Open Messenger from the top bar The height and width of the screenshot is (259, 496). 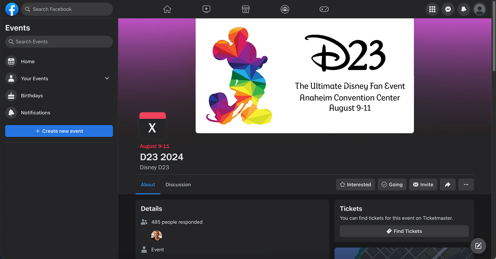[448, 9]
